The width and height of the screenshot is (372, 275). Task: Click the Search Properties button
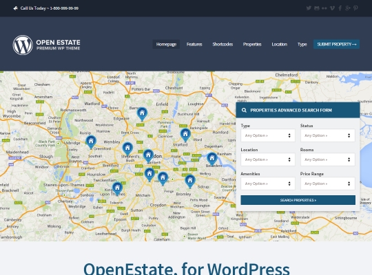click(x=298, y=200)
